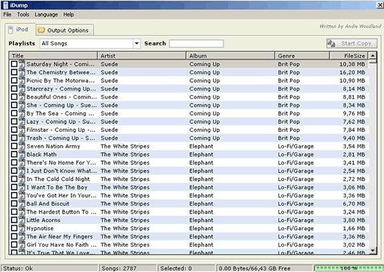
Task: Click the 16,20 MB file size cell
Action: [x=352, y=72]
